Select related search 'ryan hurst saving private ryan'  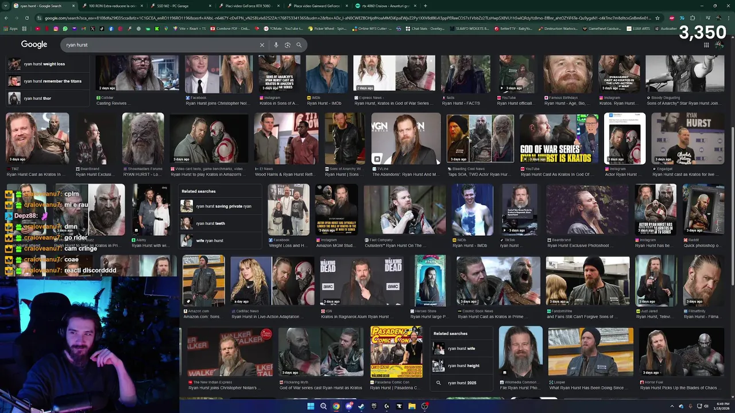(x=219, y=206)
